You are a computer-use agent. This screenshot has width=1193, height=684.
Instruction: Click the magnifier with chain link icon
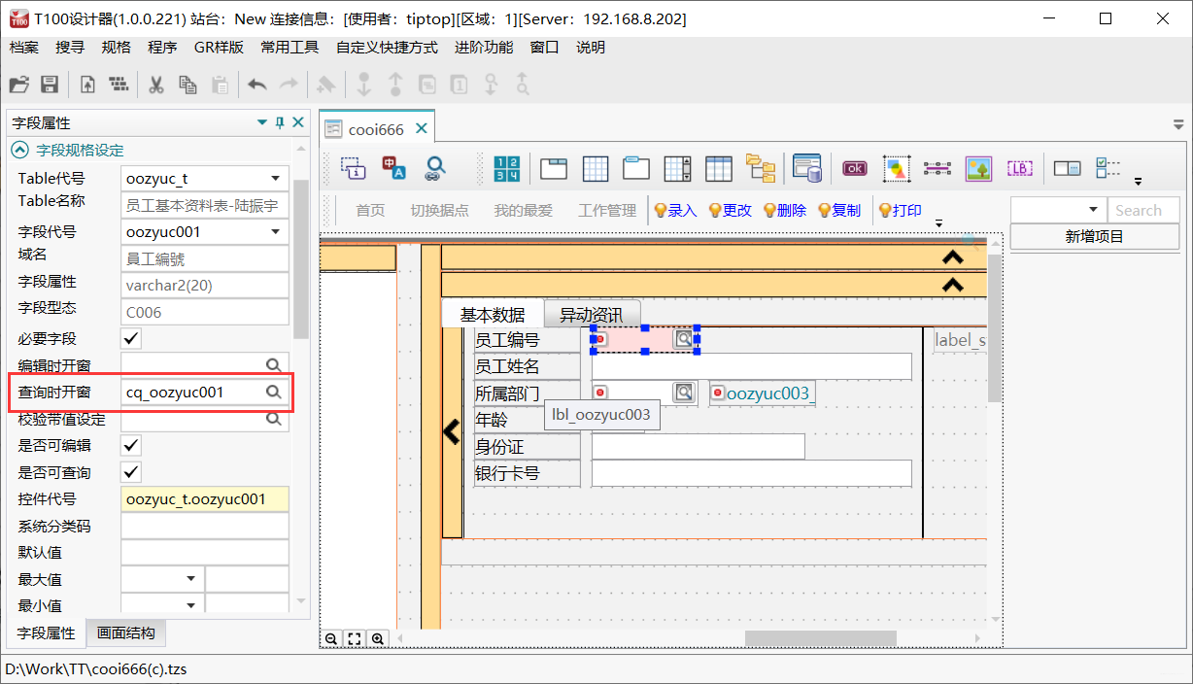click(435, 168)
